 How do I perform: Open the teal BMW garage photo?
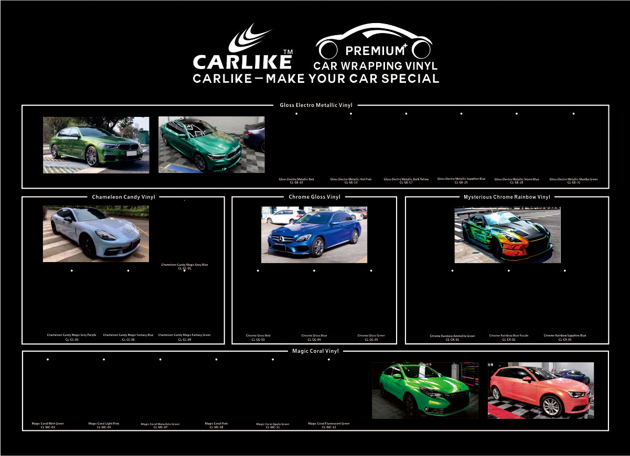pos(211,145)
